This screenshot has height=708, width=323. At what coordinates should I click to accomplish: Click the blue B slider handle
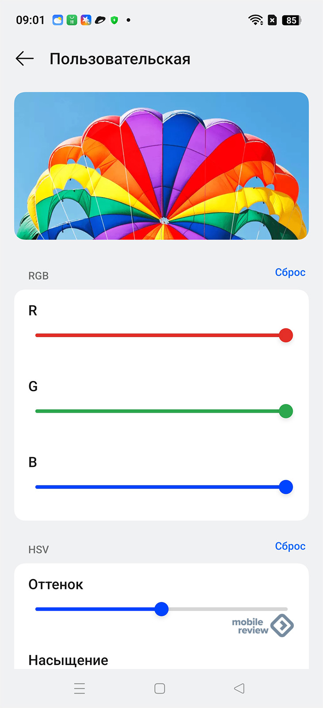[x=286, y=487]
